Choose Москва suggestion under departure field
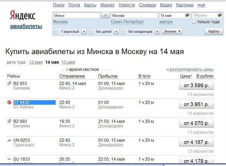Image resolution: width=226 pixels, height=166 pixels. coord(60,22)
